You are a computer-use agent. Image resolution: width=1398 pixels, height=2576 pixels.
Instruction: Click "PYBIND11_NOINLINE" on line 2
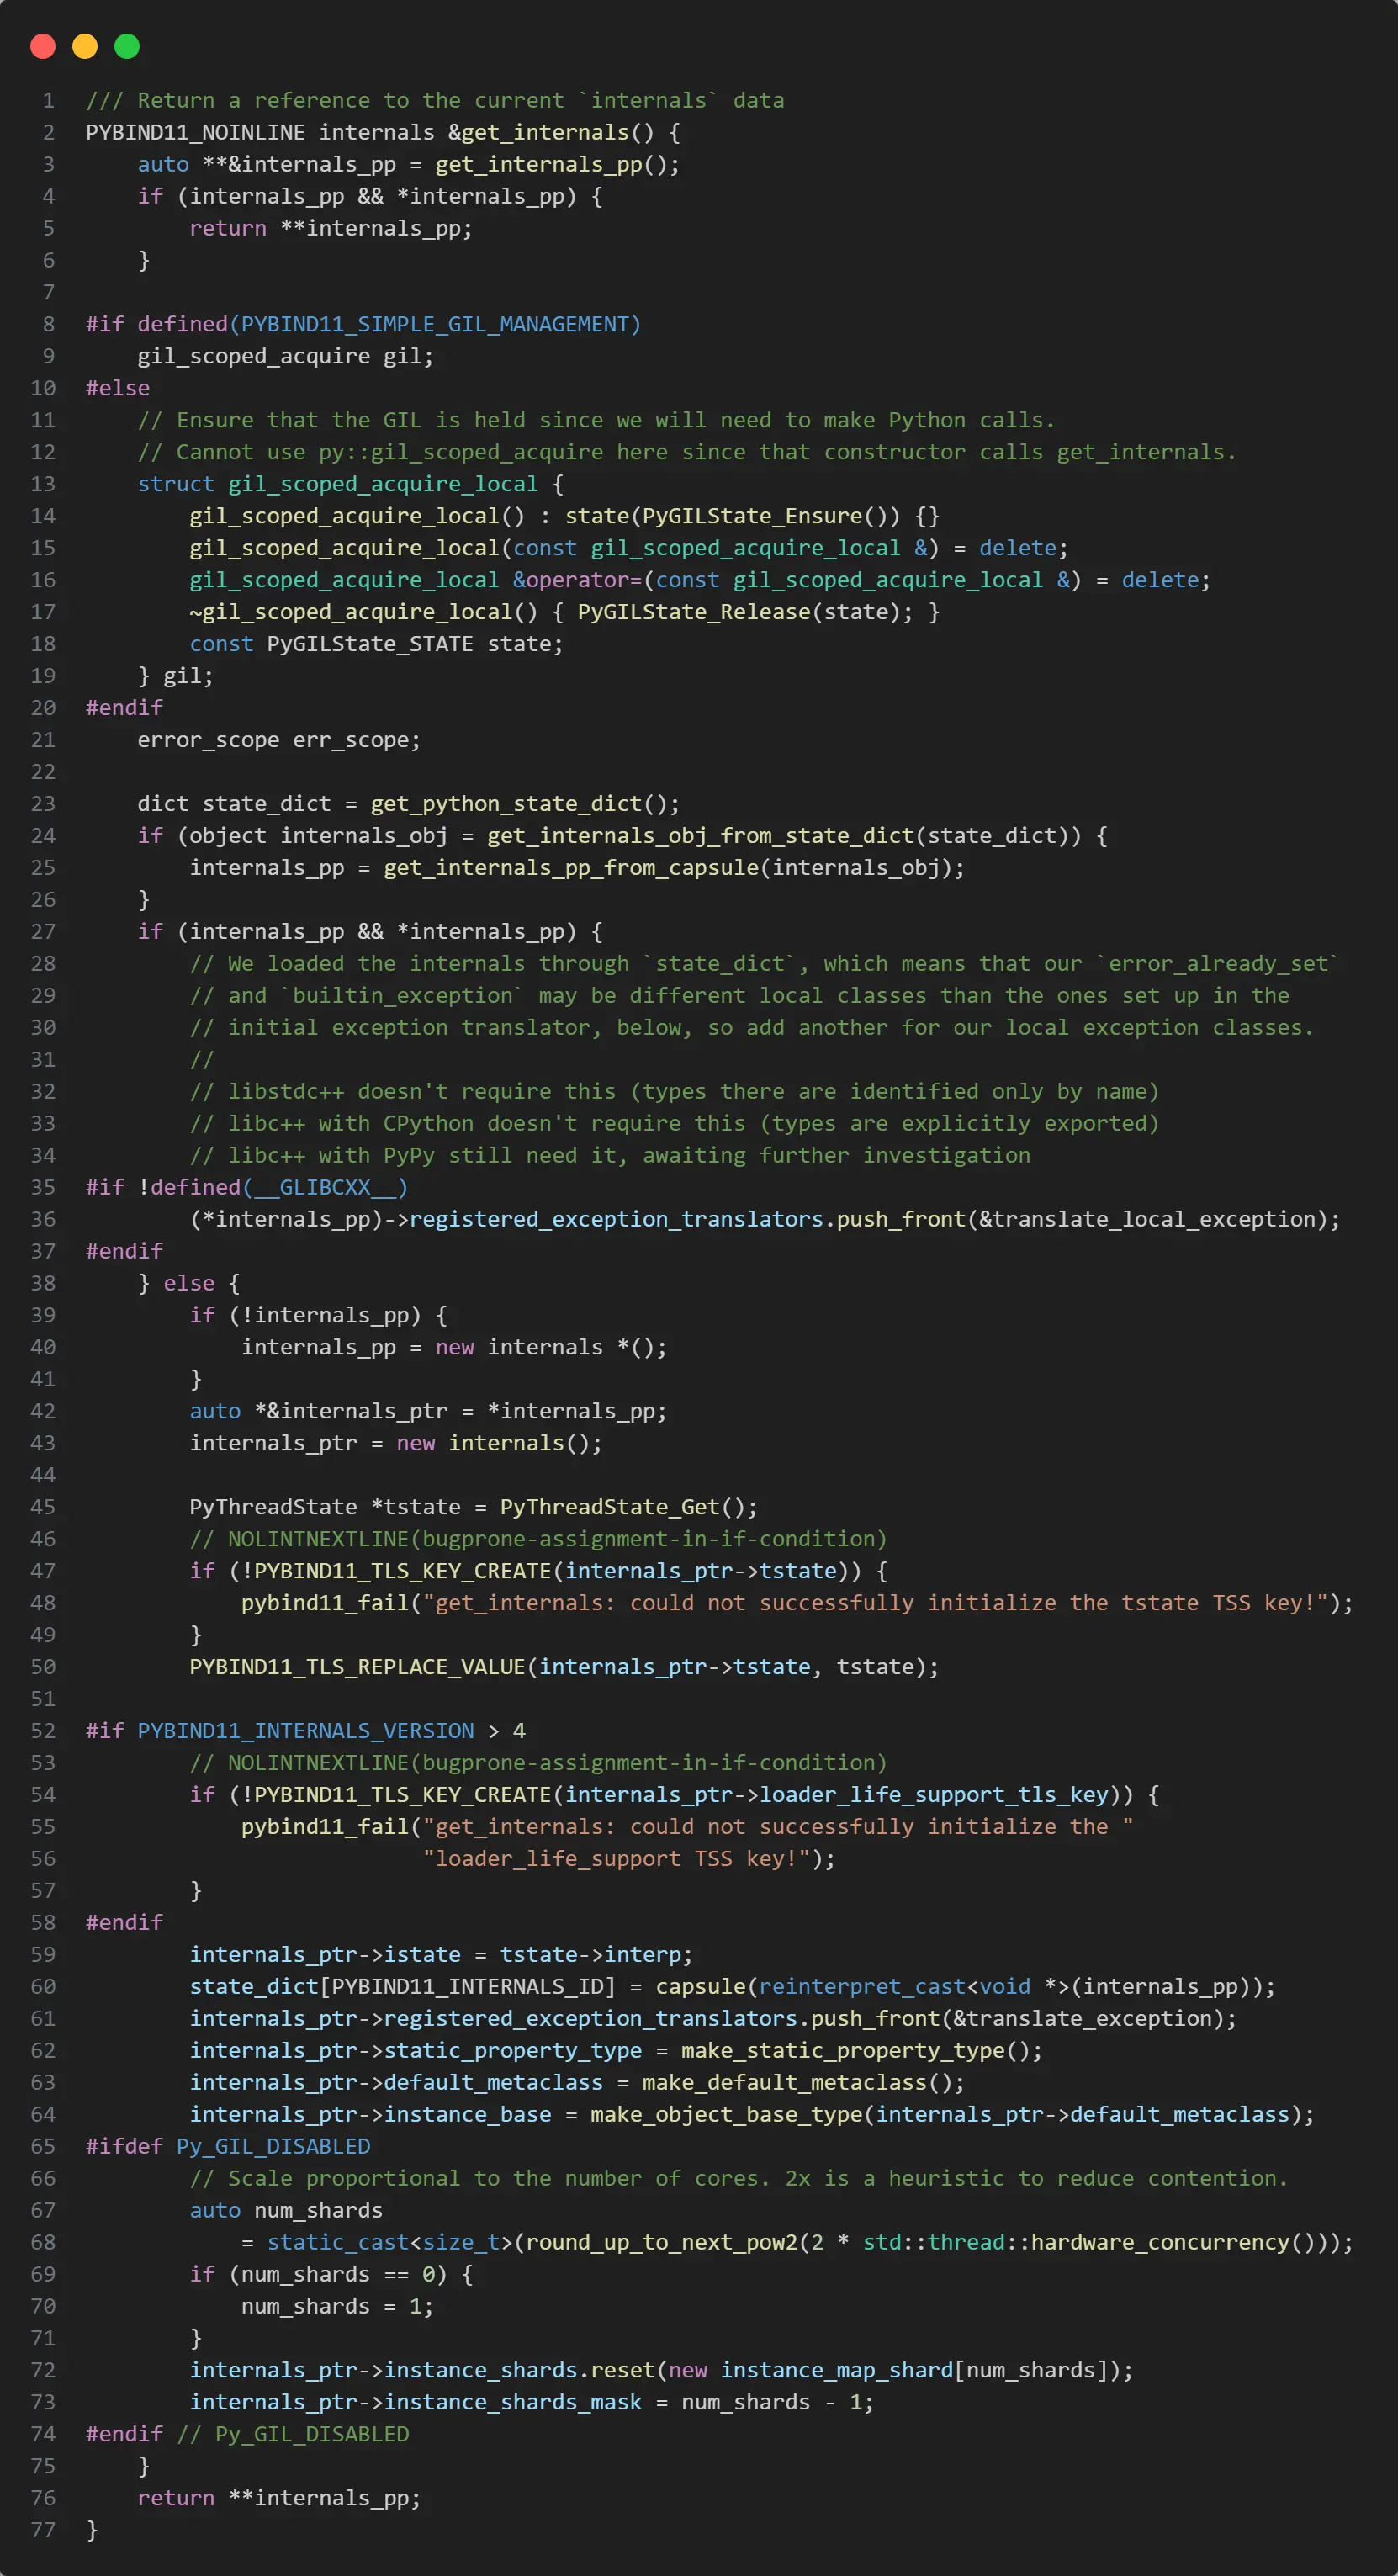[195, 133]
